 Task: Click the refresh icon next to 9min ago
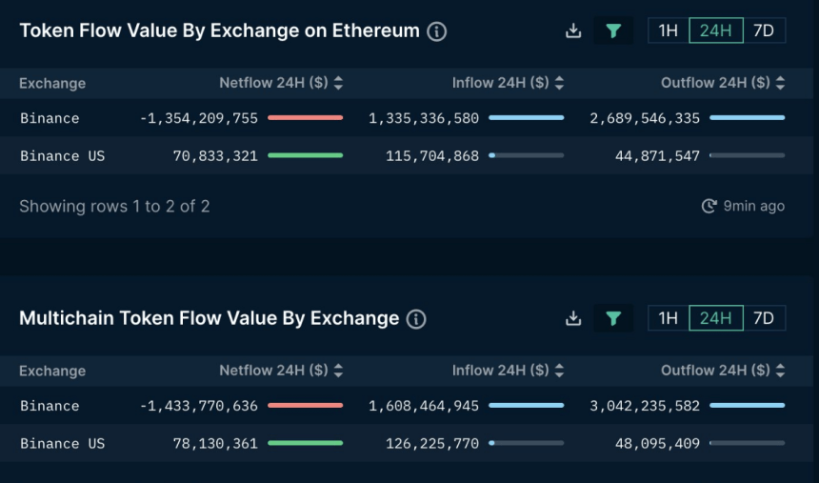tap(709, 206)
